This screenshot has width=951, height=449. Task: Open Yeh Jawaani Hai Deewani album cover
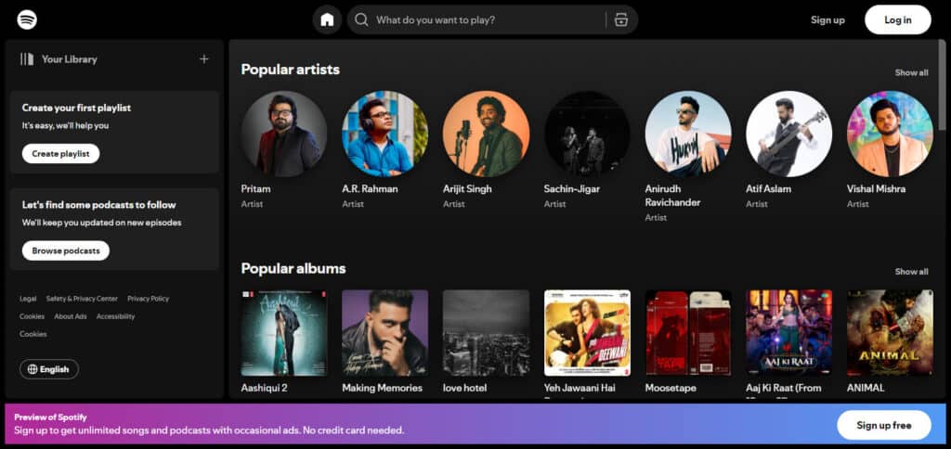587,333
